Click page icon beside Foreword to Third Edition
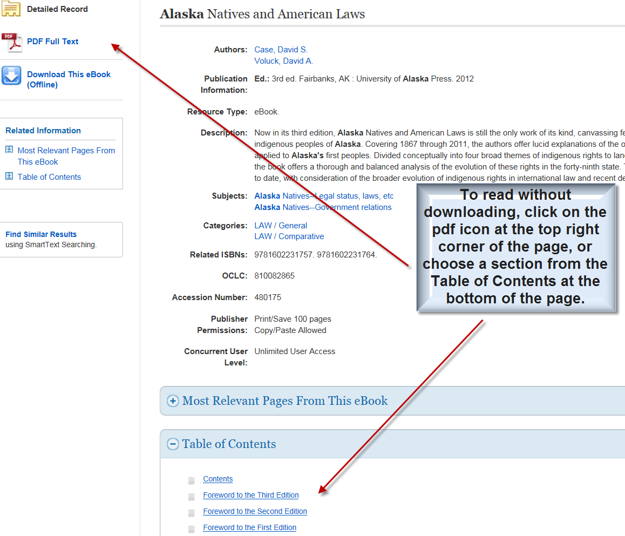Image resolution: width=625 pixels, height=536 pixels. [191, 497]
